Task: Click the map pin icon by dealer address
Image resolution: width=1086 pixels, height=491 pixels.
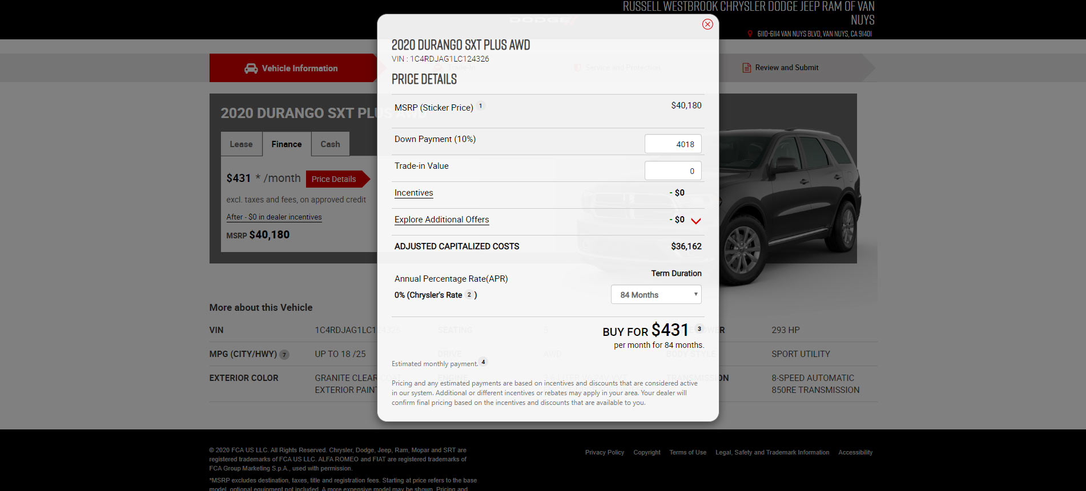Action: pos(750,34)
